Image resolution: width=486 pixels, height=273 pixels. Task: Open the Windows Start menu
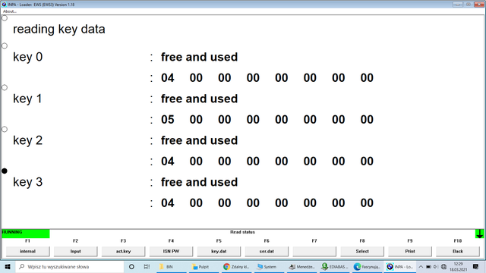tap(8, 266)
